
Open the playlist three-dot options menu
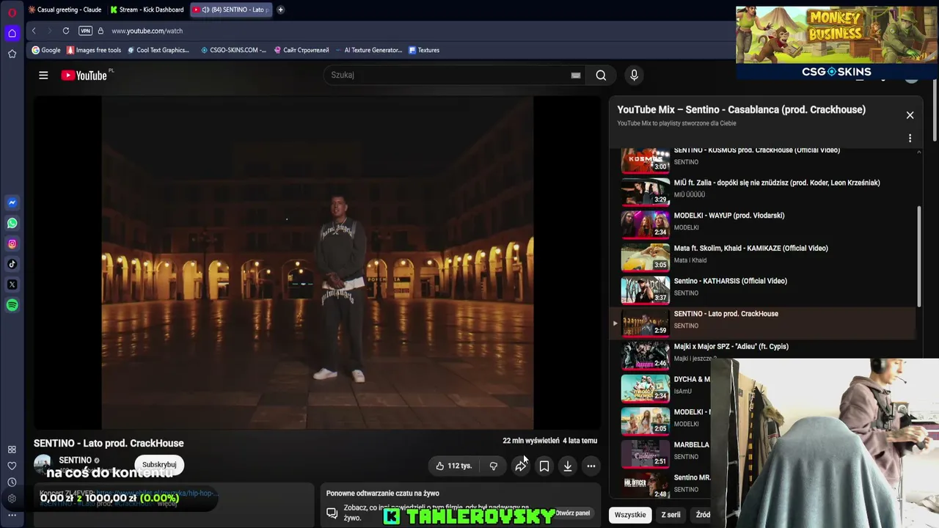click(x=910, y=138)
